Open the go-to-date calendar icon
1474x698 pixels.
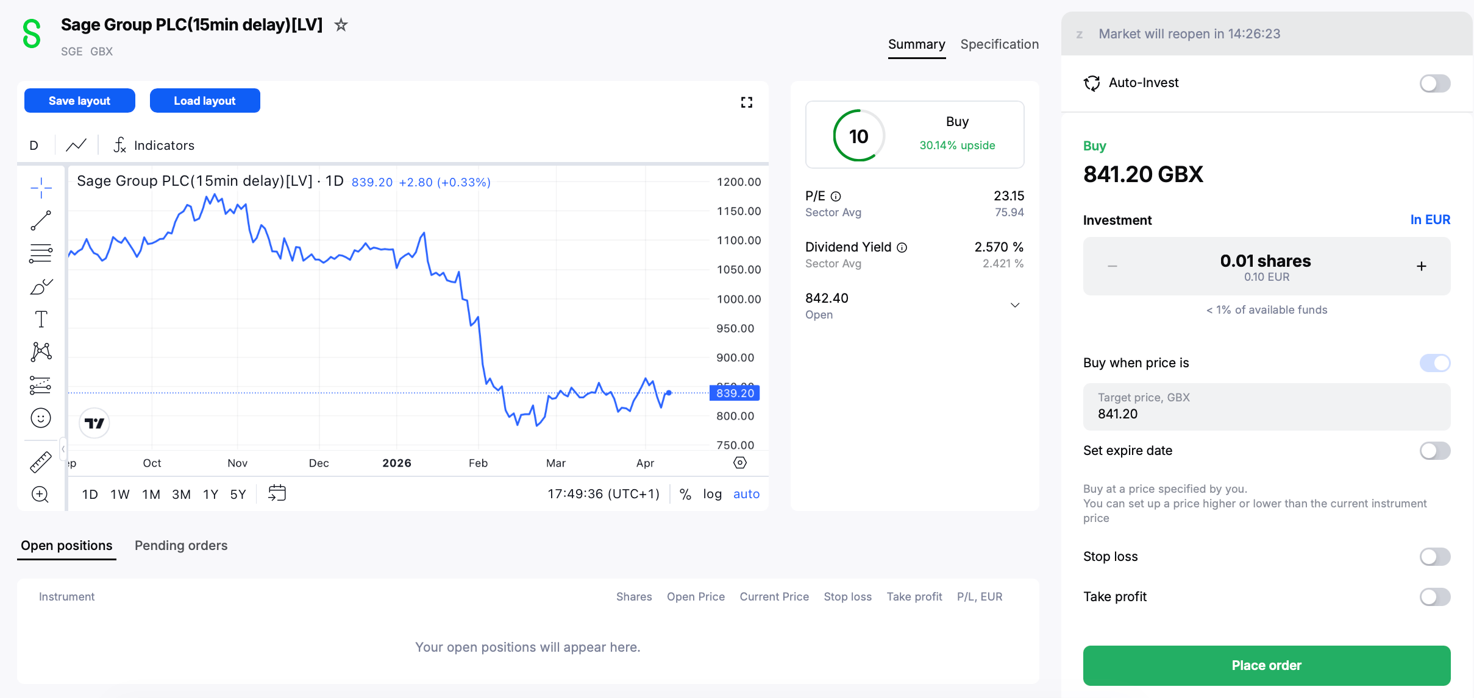coord(277,493)
